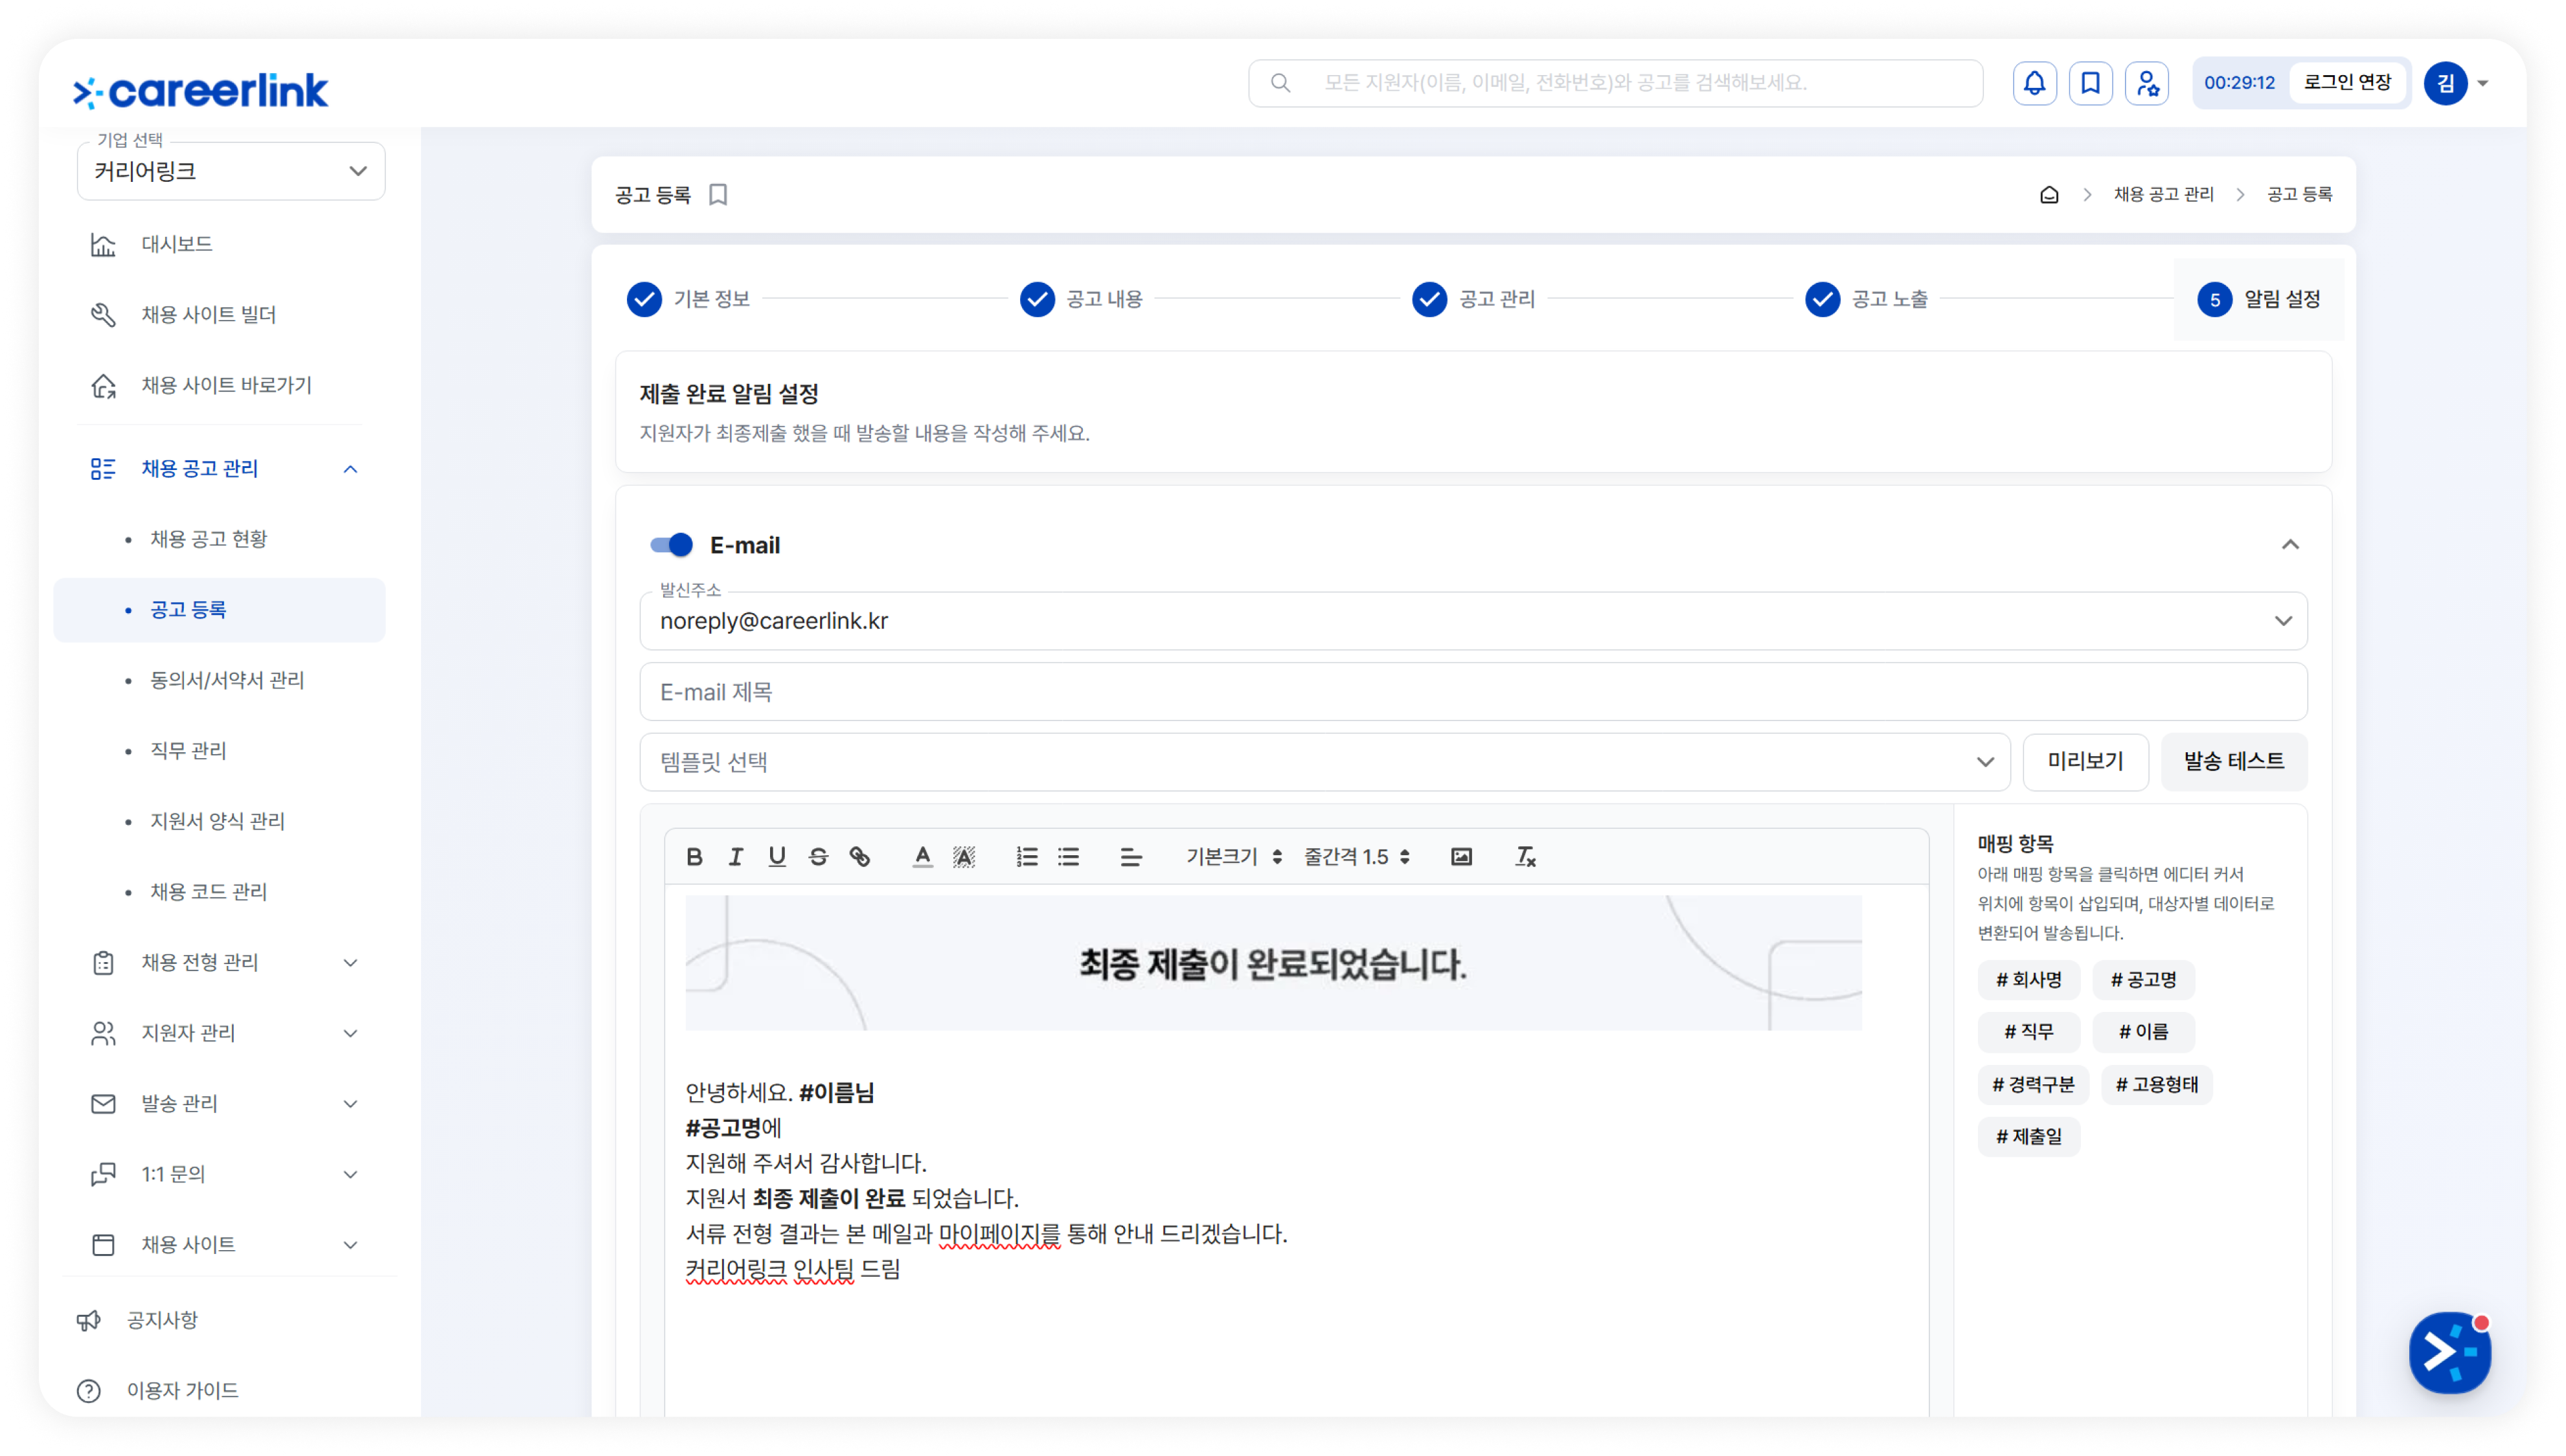The image size is (2566, 1456).
Task: Open 채용 공고 현황 in the sidebar
Action: tap(208, 539)
